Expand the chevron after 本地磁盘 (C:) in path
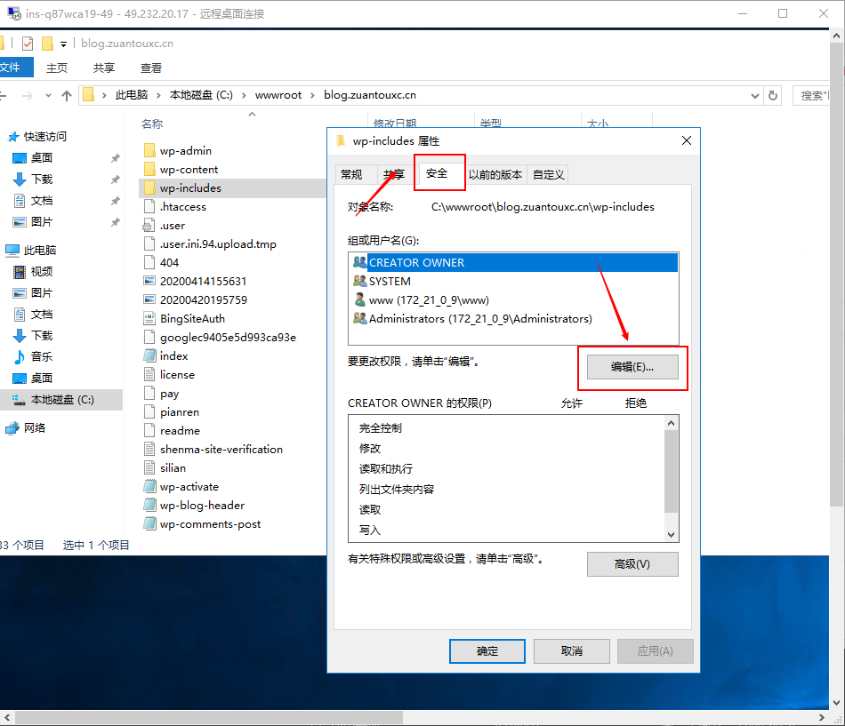The height and width of the screenshot is (726, 845). (244, 95)
